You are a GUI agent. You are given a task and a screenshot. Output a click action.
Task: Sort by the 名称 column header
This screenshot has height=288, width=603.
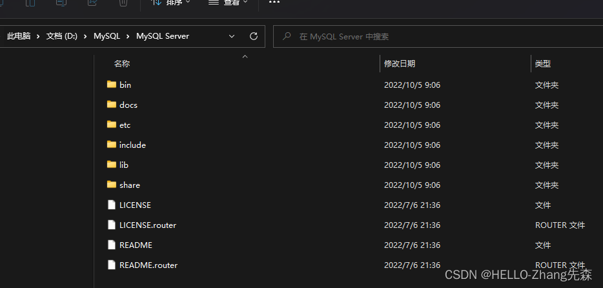(x=122, y=64)
